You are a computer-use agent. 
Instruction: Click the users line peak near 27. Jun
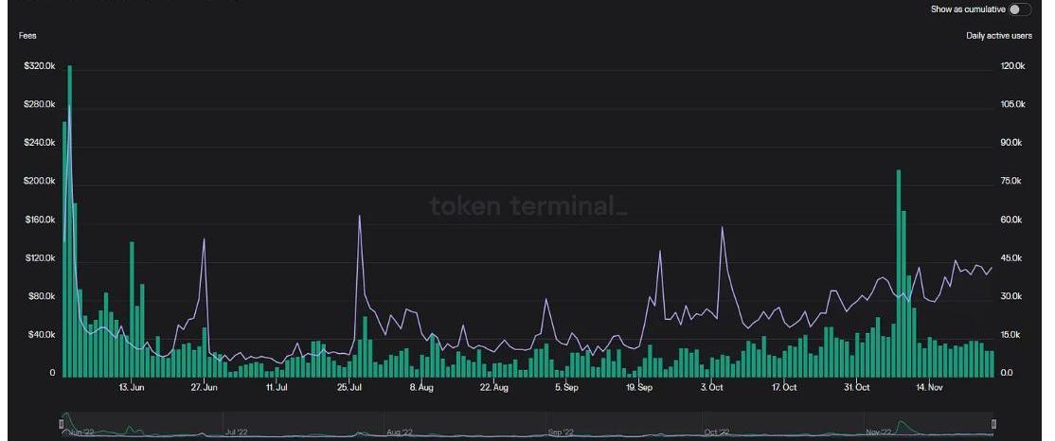coord(204,240)
